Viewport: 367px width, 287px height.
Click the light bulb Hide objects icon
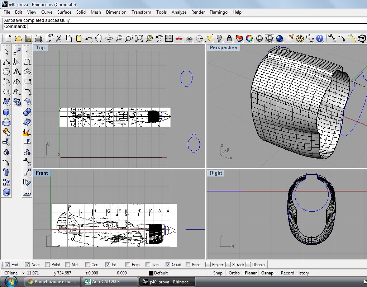pos(220,38)
